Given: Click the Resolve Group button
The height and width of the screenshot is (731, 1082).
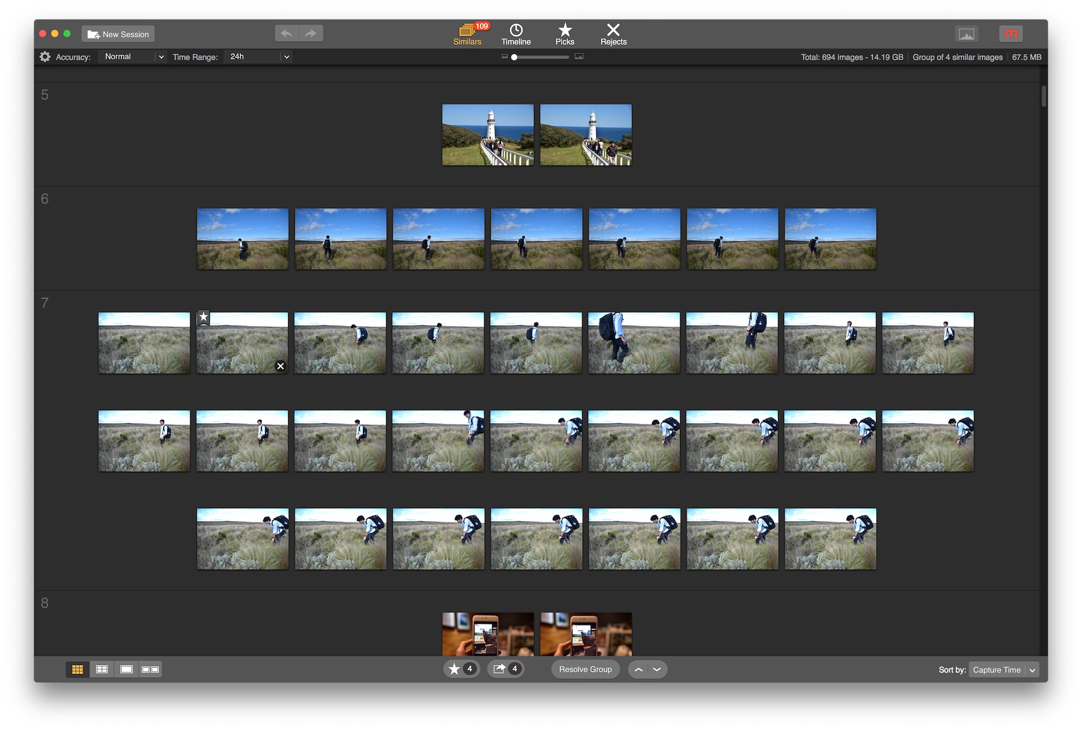Looking at the screenshot, I should click(x=585, y=669).
